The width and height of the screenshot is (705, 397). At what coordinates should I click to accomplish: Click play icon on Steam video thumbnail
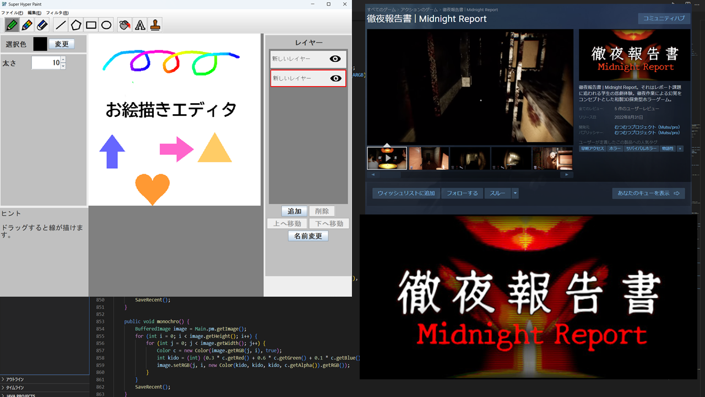[x=387, y=158]
